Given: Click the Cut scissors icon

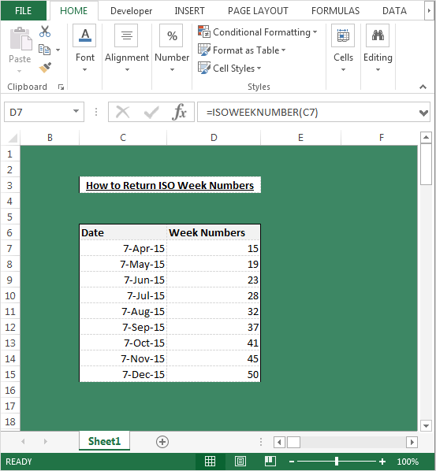Looking at the screenshot, I should pyautogui.click(x=45, y=32).
